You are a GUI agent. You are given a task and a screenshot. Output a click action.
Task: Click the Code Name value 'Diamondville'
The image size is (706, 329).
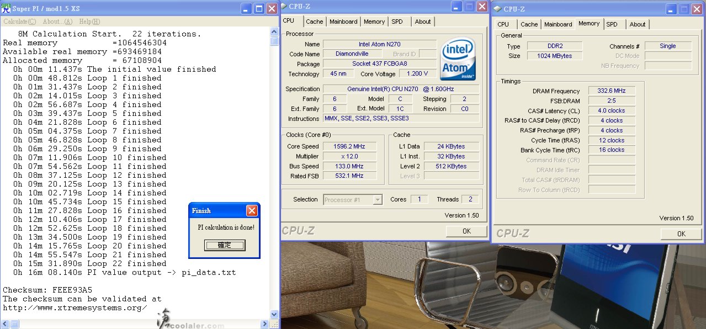[352, 54]
